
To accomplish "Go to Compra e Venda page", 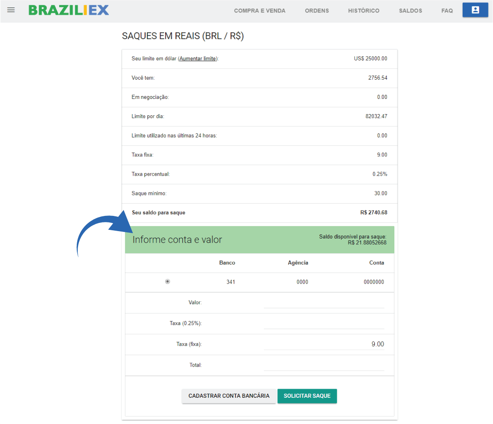I will (260, 11).
